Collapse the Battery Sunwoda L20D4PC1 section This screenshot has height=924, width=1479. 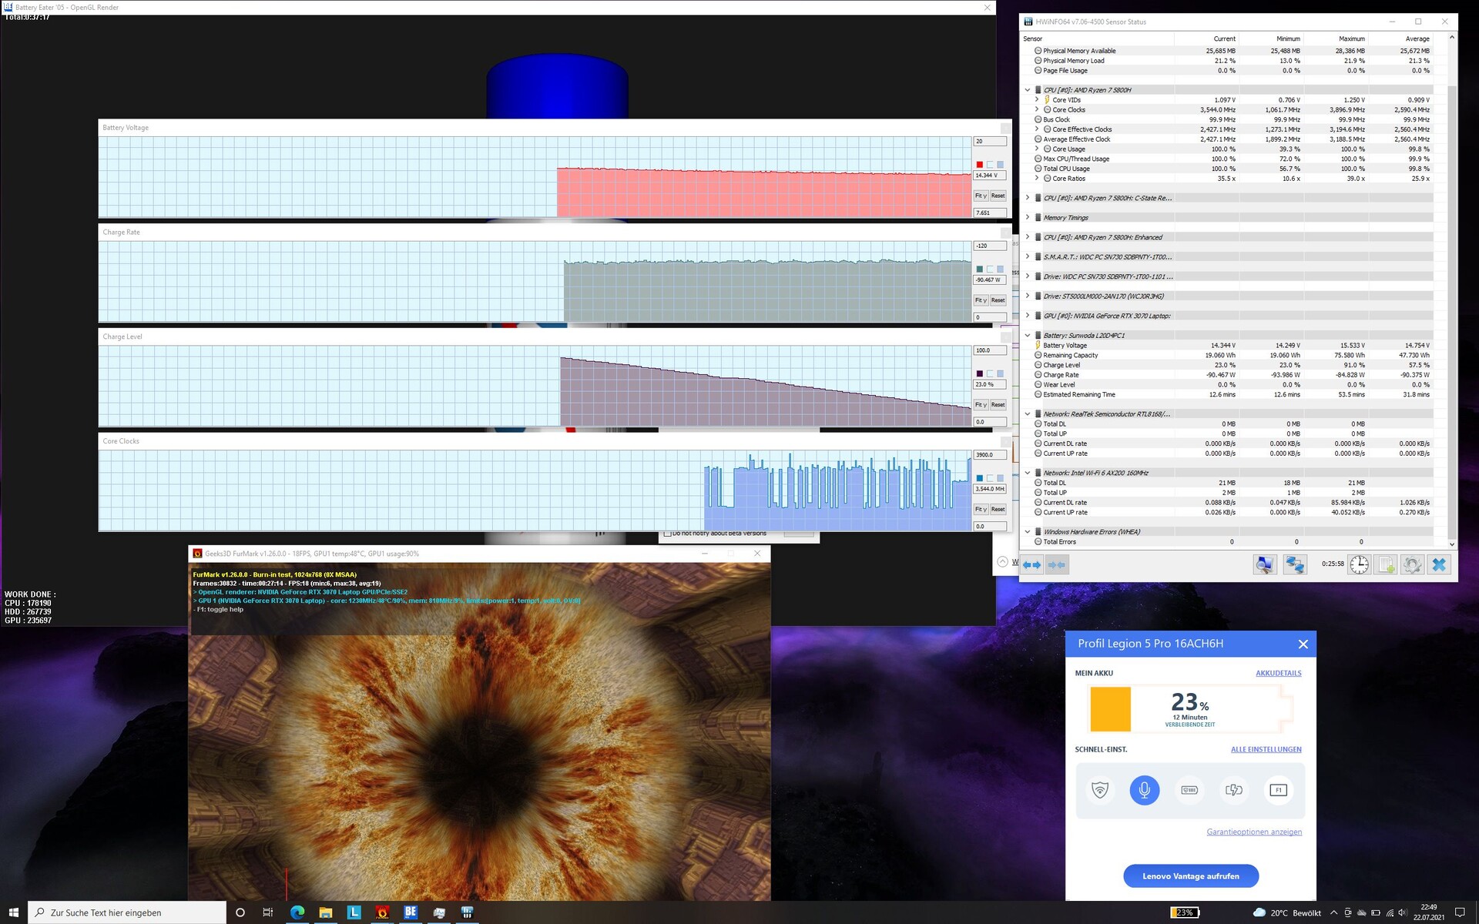(1027, 336)
